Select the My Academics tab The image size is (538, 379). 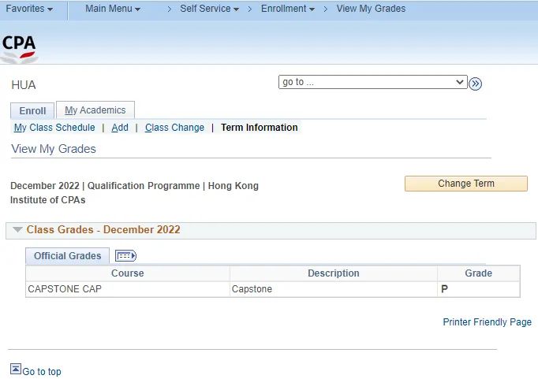click(x=95, y=110)
